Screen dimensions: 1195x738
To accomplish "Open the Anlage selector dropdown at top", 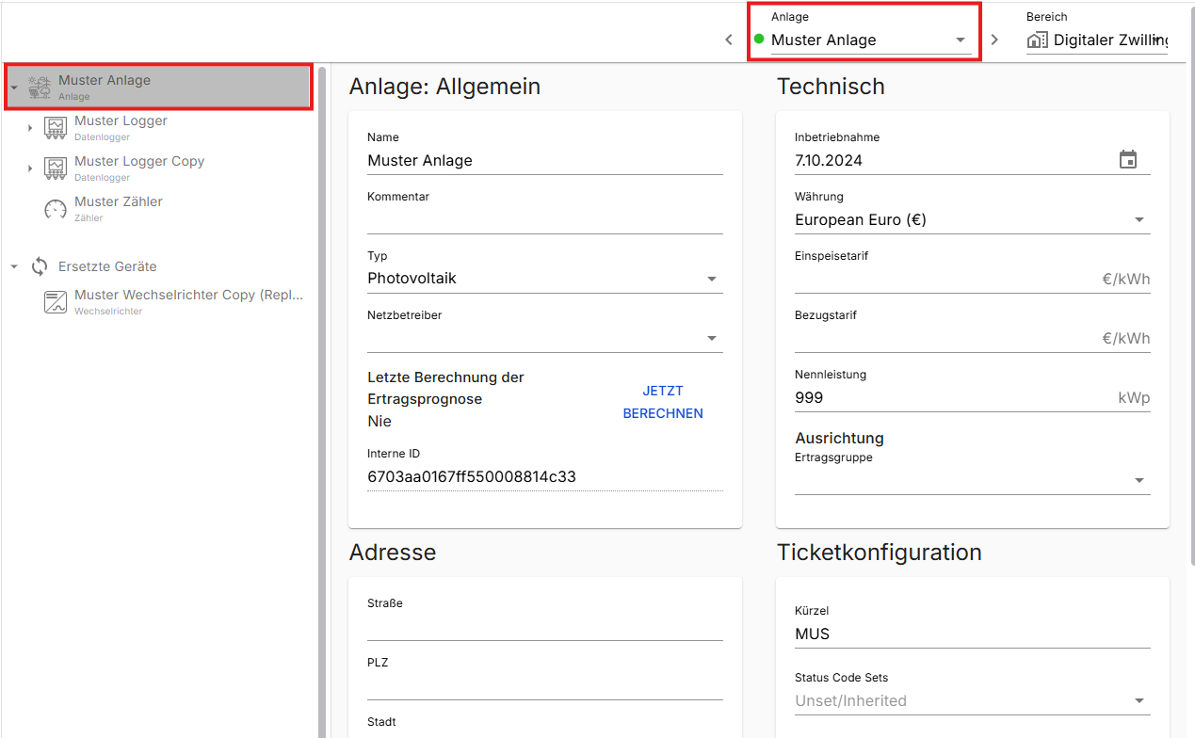I will (960, 40).
